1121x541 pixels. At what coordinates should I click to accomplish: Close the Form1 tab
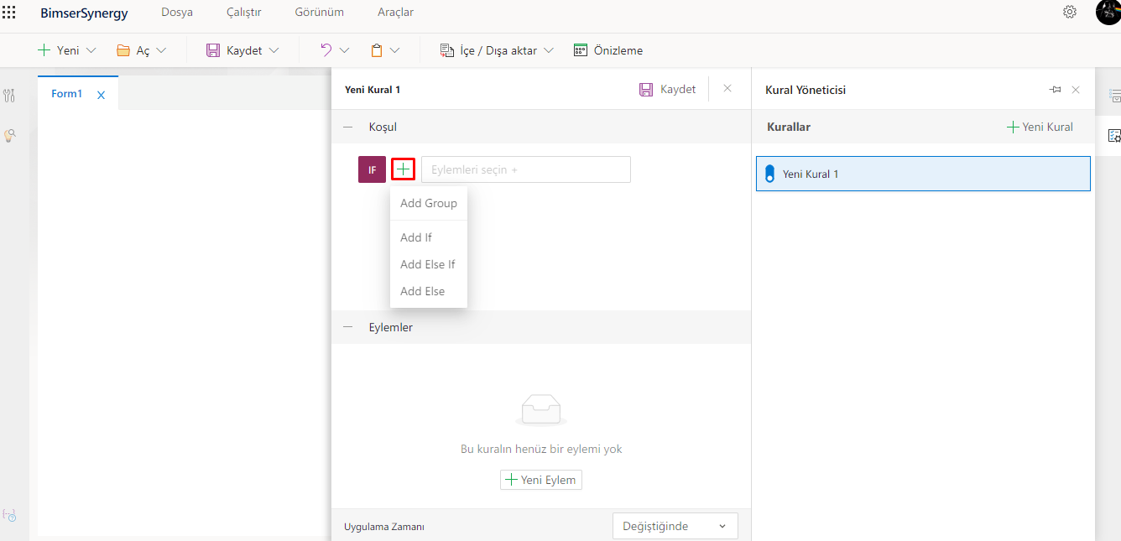click(101, 95)
